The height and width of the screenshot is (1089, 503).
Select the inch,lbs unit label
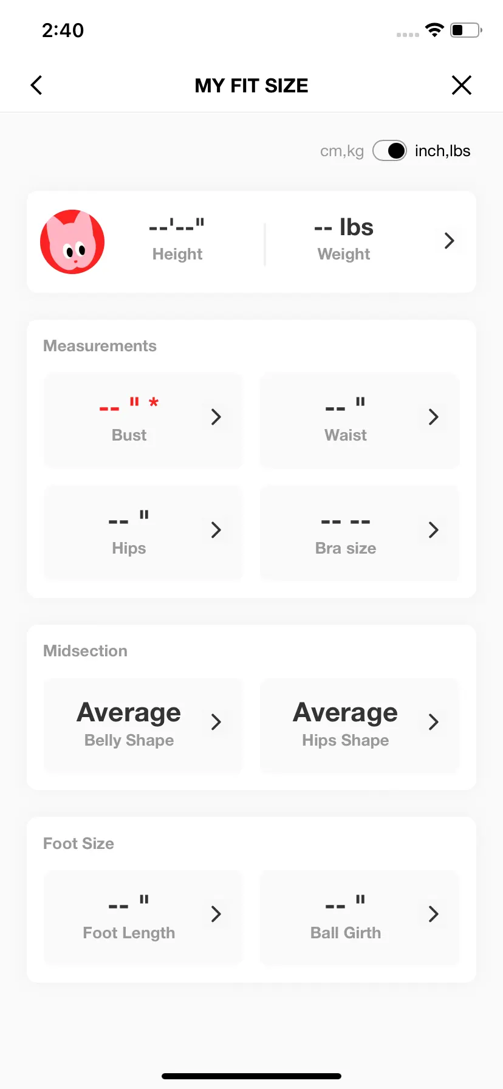(443, 151)
